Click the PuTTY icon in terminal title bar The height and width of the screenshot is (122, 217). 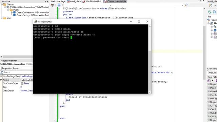point(36,22)
